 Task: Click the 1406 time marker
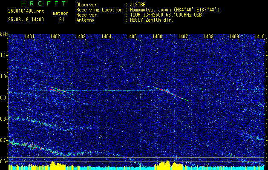(157, 36)
